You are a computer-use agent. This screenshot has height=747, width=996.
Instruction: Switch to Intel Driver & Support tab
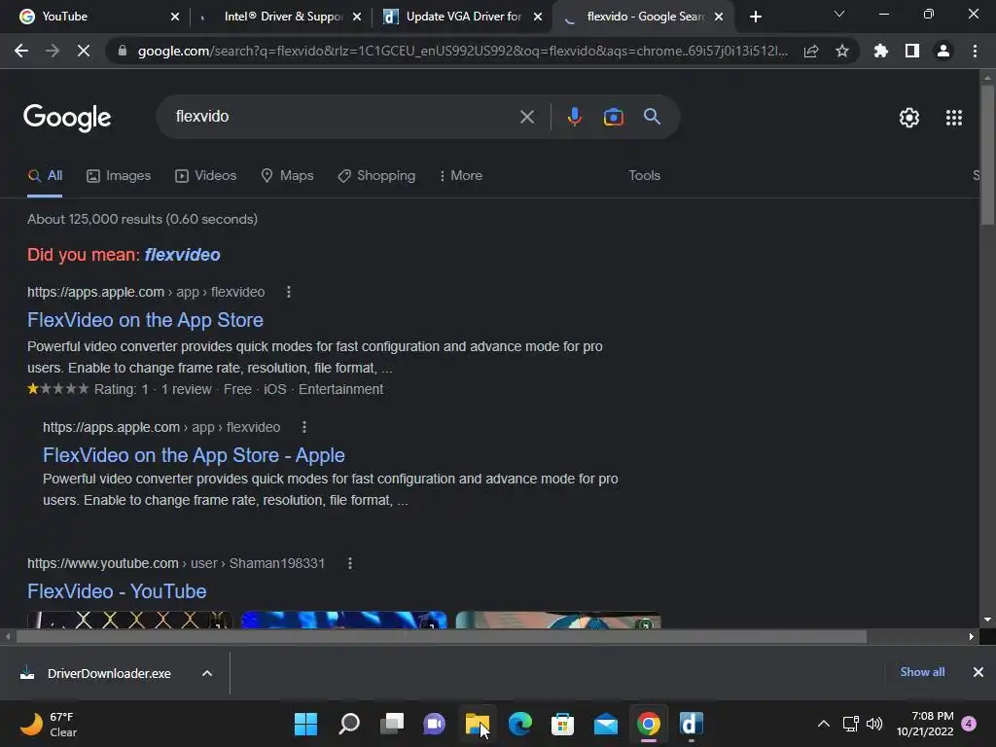pyautogui.click(x=283, y=17)
